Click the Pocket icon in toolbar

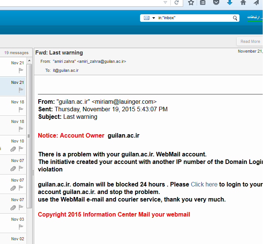coord(216,3)
